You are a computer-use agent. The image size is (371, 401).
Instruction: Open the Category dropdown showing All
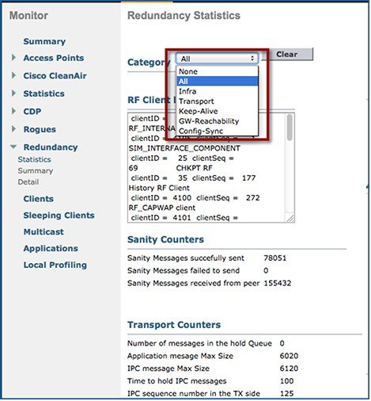(x=217, y=59)
